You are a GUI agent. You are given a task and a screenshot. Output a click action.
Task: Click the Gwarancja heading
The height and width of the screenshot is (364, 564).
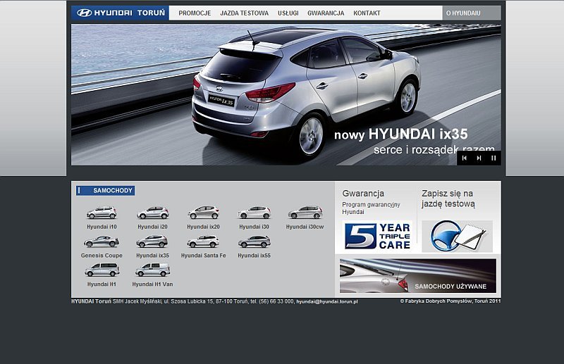pyautogui.click(x=363, y=194)
